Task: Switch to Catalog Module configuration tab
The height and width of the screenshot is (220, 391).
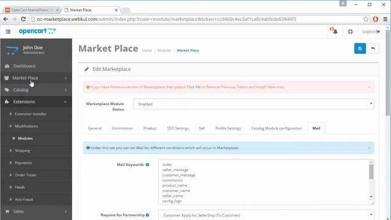Action: coord(277,128)
